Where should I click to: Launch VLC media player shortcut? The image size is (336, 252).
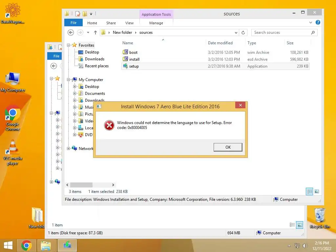[12, 152]
